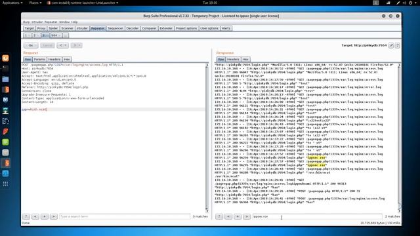This screenshot has width=420, height=236.
Task: Switch to the Comparer tab
Action: point(149,28)
